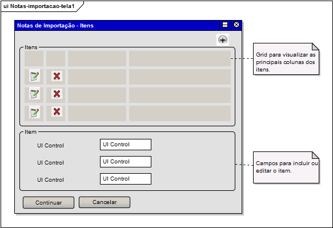Click the plus add-item icon
The image size is (333, 228).
click(x=223, y=40)
